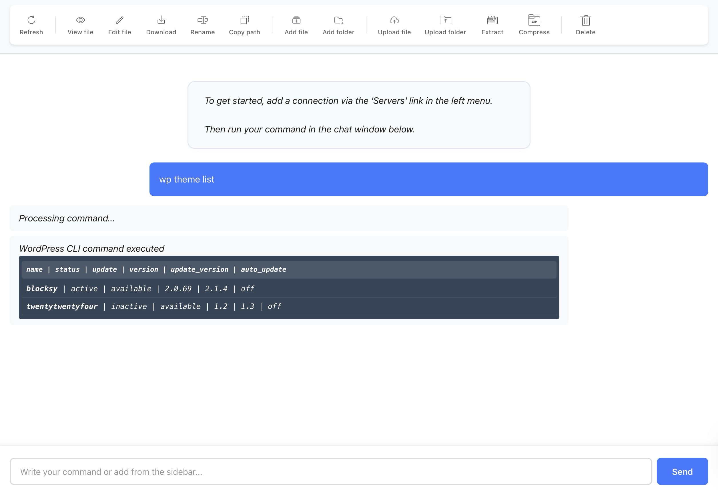This screenshot has width=718, height=496.
Task: Select the Add file icon
Action: tap(296, 20)
